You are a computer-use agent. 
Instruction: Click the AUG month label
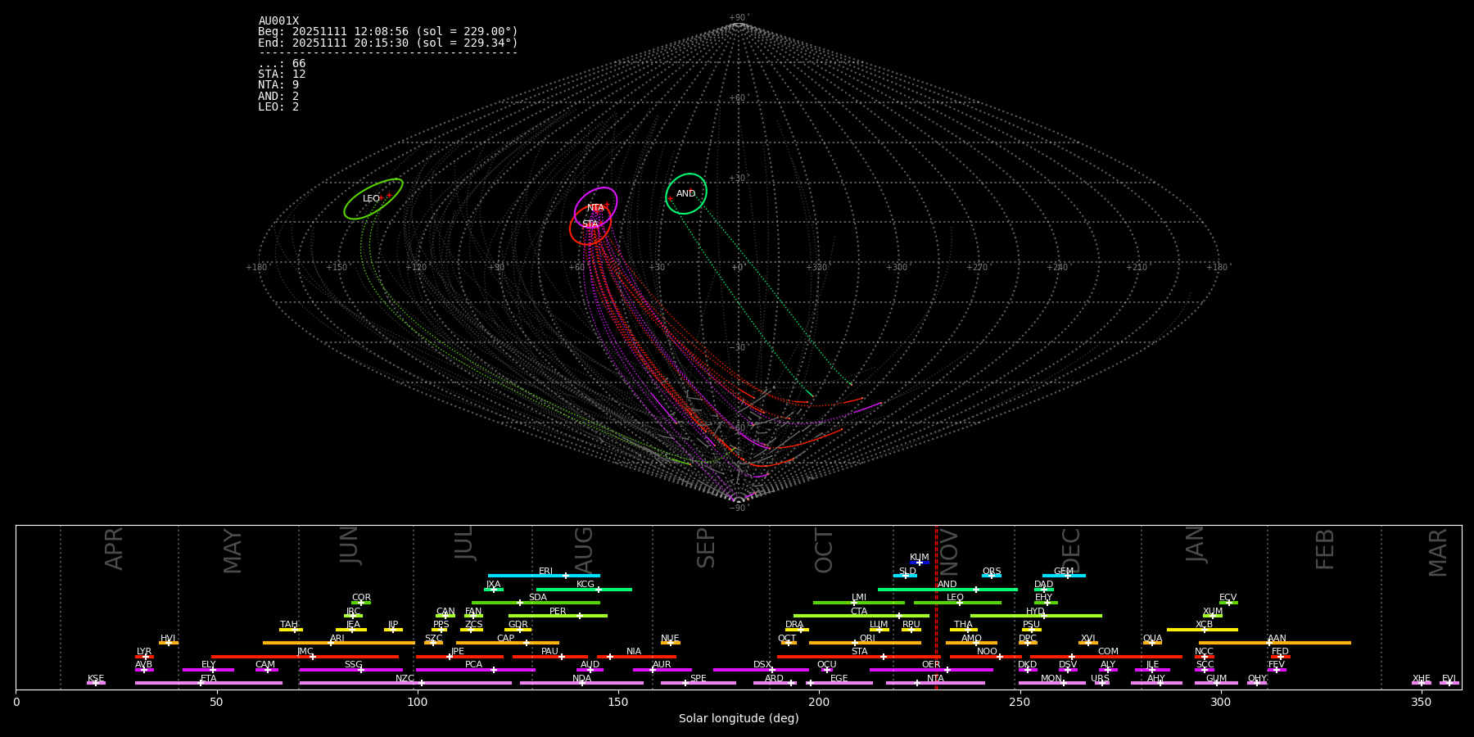point(584,549)
